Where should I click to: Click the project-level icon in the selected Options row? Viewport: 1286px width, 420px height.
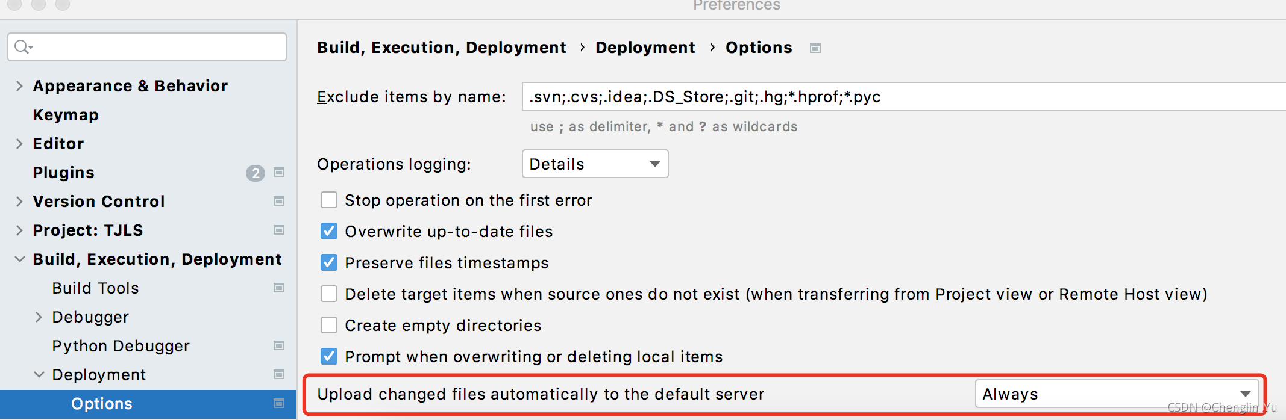(279, 403)
